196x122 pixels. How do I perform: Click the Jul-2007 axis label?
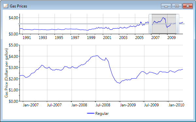54,105
